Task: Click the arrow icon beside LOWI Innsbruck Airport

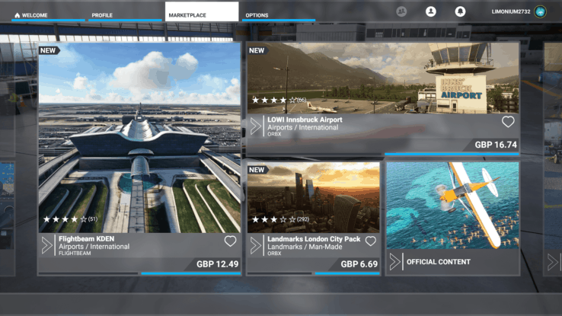Action: coord(256,126)
